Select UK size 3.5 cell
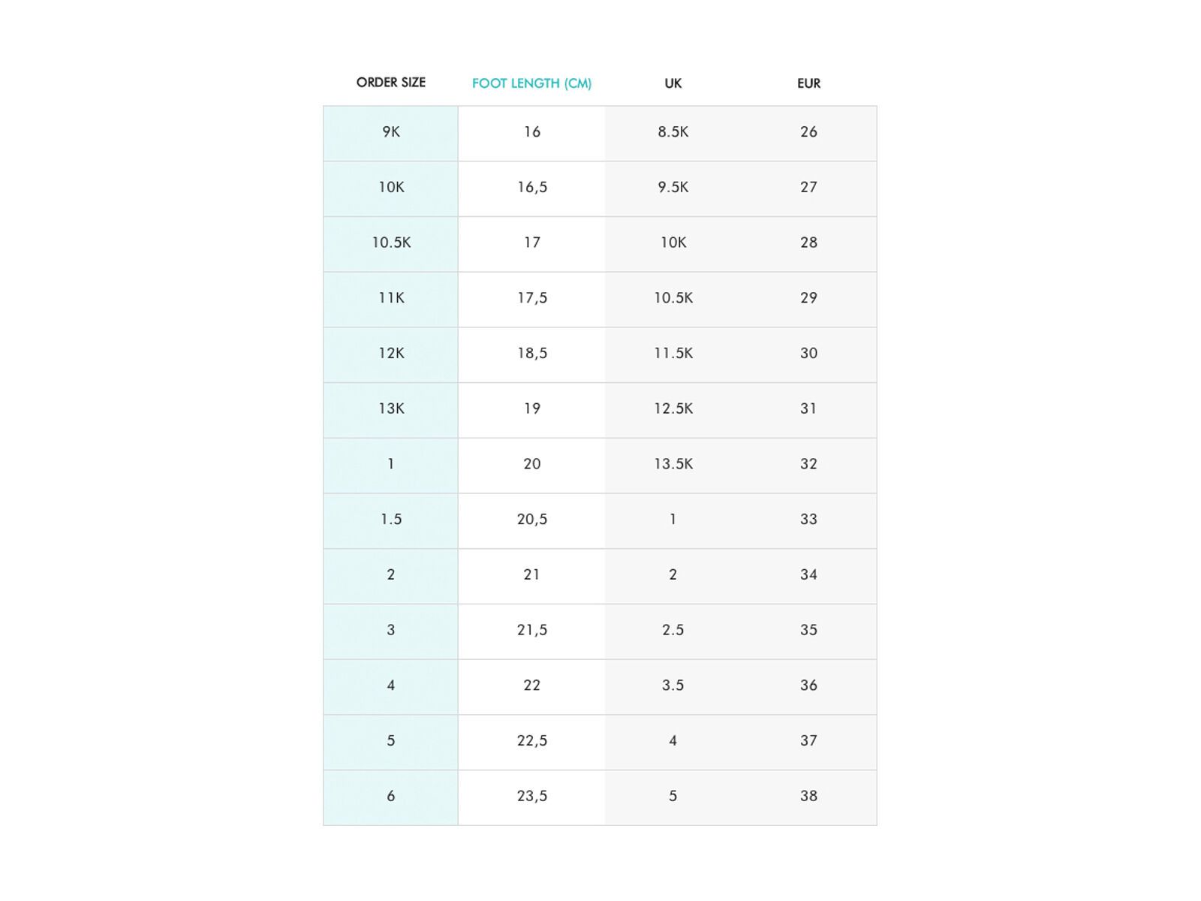 tap(673, 686)
